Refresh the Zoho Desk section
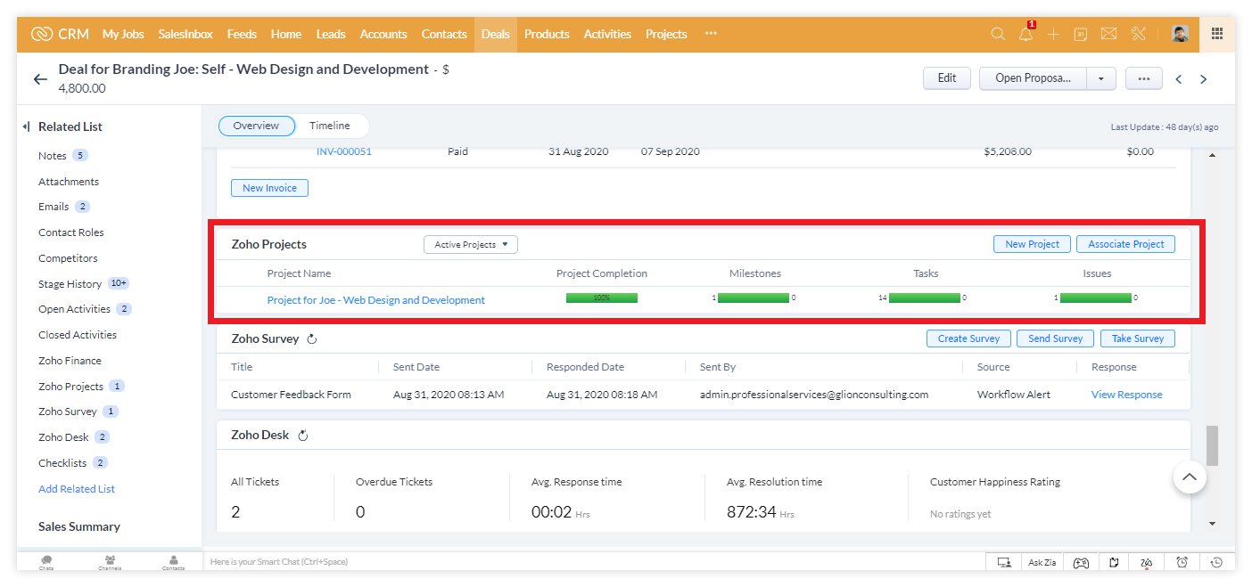The image size is (1252, 587). (x=302, y=436)
